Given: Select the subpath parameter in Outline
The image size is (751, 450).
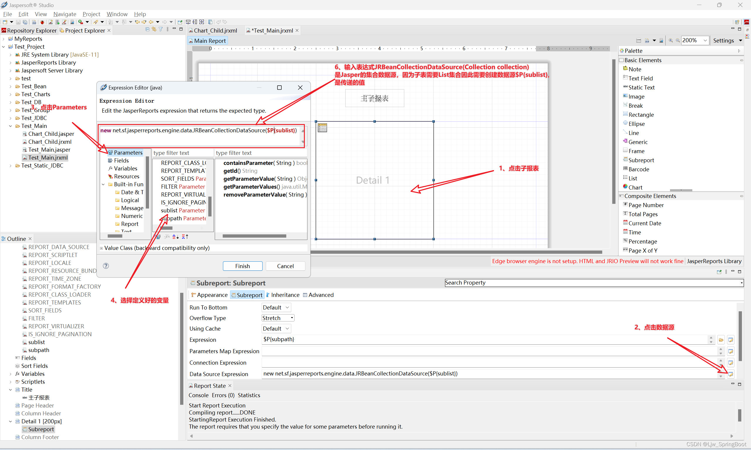Looking at the screenshot, I should [36, 350].
